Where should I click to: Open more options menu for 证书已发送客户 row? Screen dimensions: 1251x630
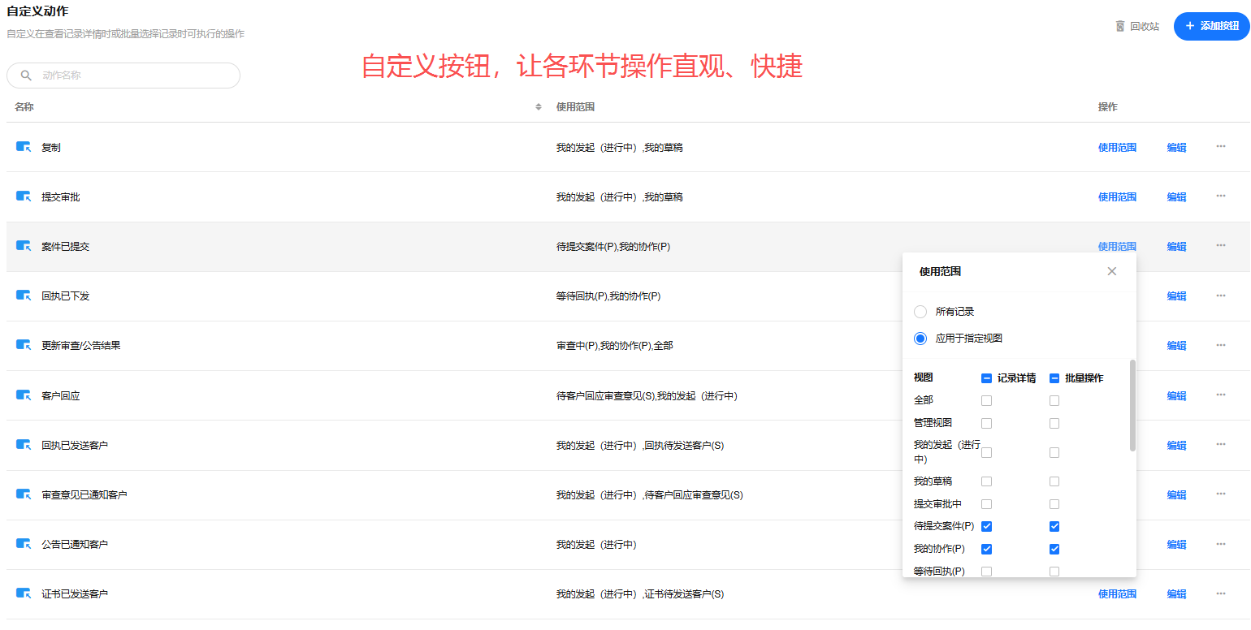(x=1221, y=593)
